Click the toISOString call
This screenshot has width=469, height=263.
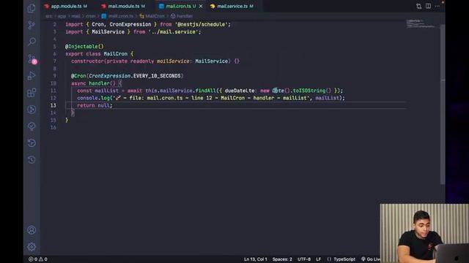click(x=309, y=91)
